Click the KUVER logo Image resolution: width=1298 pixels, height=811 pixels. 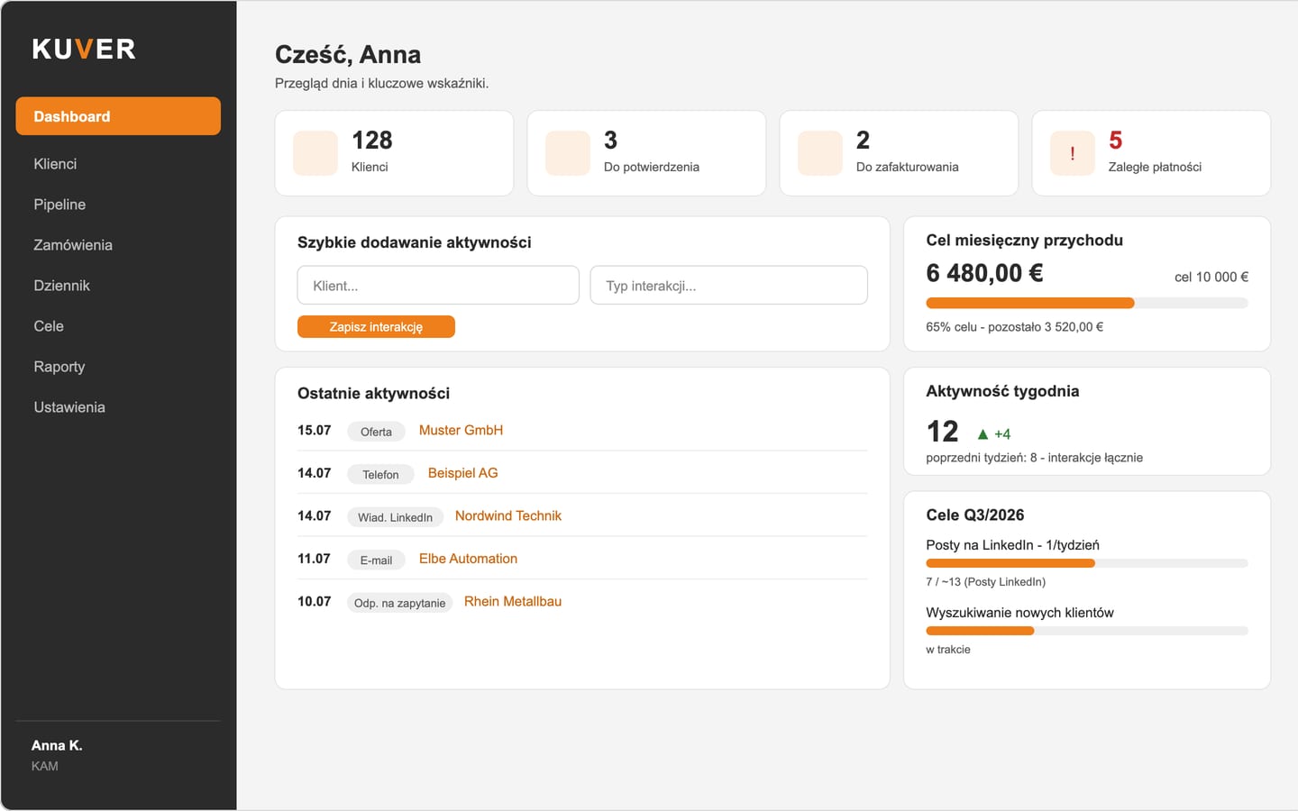tap(84, 49)
